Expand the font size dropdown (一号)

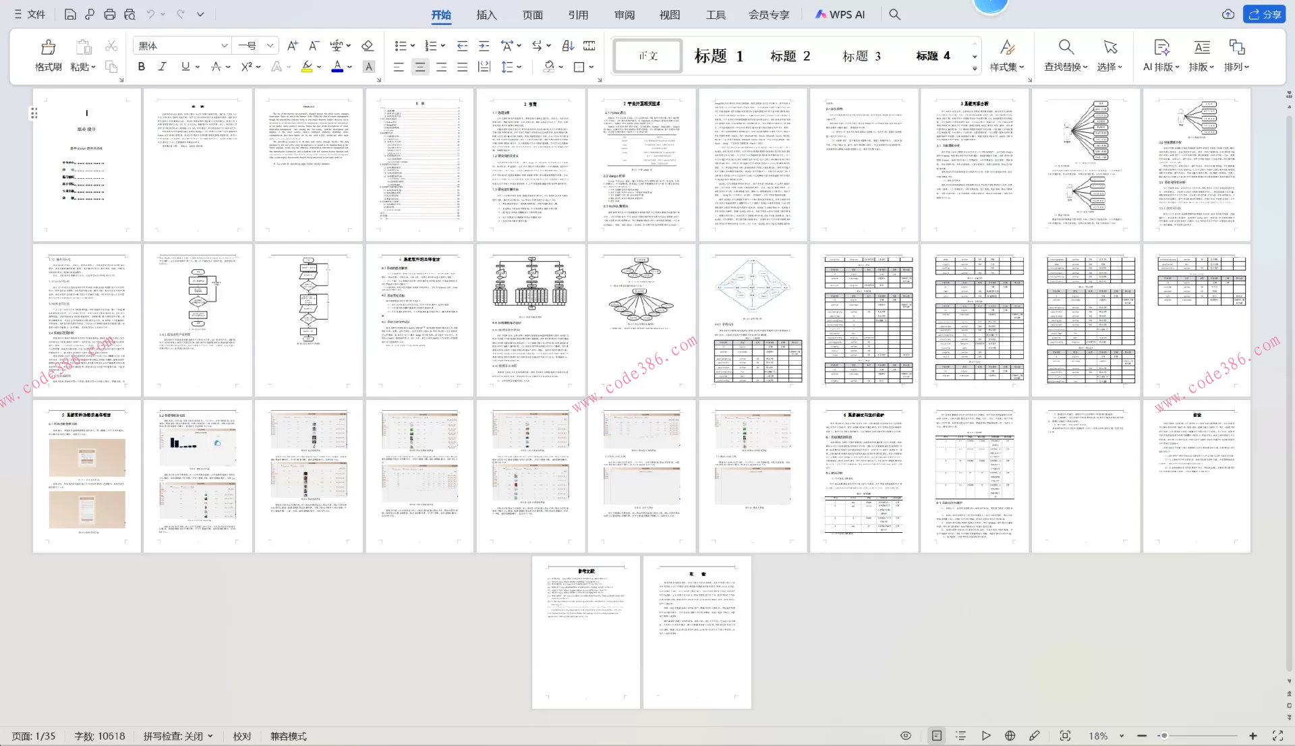click(x=270, y=46)
